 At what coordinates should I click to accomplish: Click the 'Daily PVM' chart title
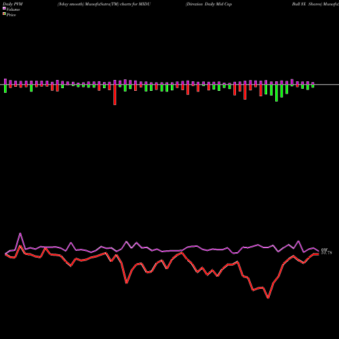[x=13, y=4]
